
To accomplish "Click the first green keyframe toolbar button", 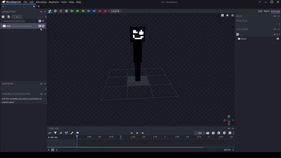I will click(72, 11).
